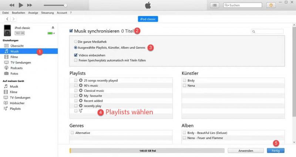Check the unnamed last playlist checkbox
The width and height of the screenshot is (296, 157).
pos(76,111)
